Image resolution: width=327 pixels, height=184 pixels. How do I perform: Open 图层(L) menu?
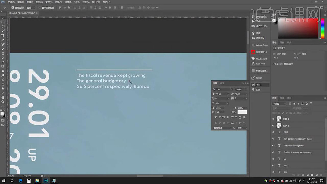[x=39, y=2]
